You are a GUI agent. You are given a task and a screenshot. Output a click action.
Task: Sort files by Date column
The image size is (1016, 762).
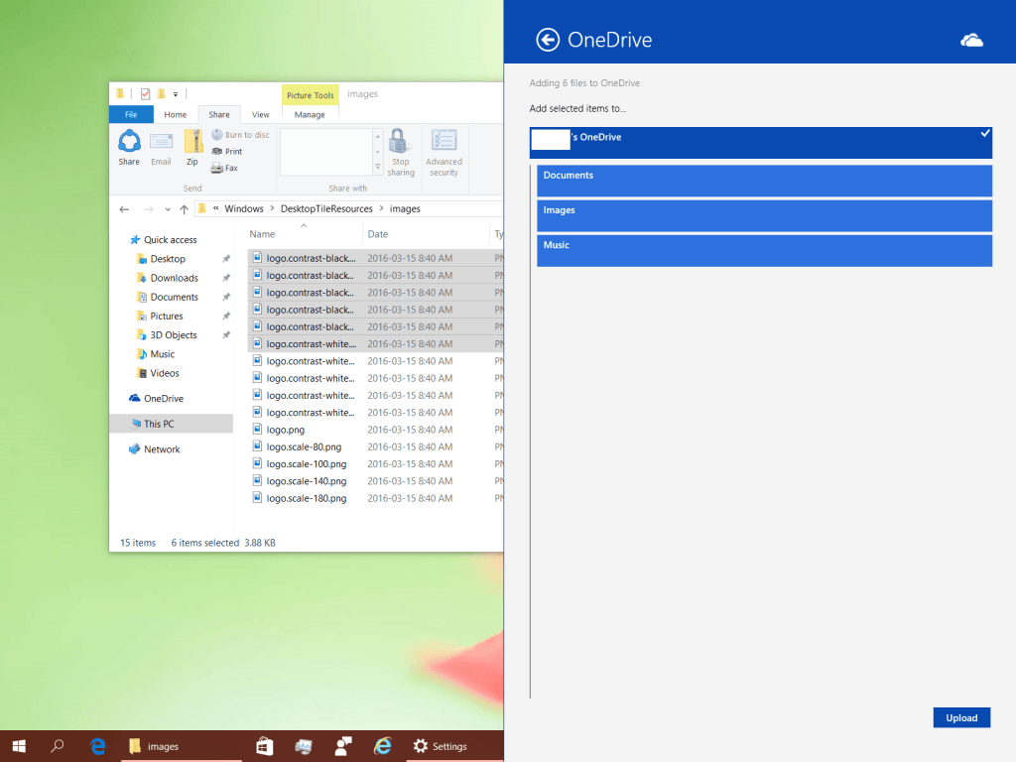(x=378, y=234)
